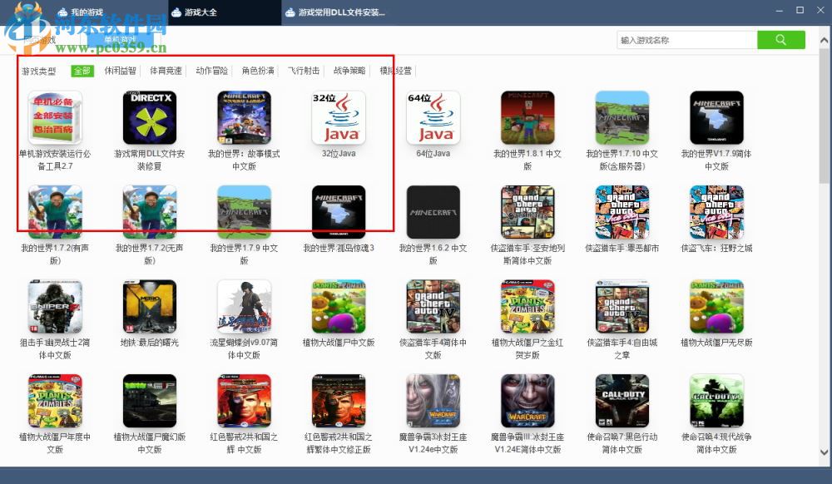This screenshot has height=484, width=832.
Task: Open 我的世界1.7.2(有声版) game icon
Action: click(55, 212)
